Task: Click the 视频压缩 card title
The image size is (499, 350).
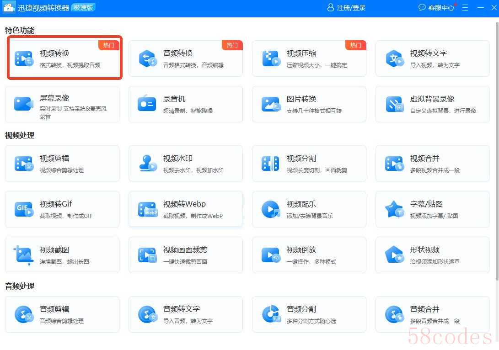Action: click(301, 53)
